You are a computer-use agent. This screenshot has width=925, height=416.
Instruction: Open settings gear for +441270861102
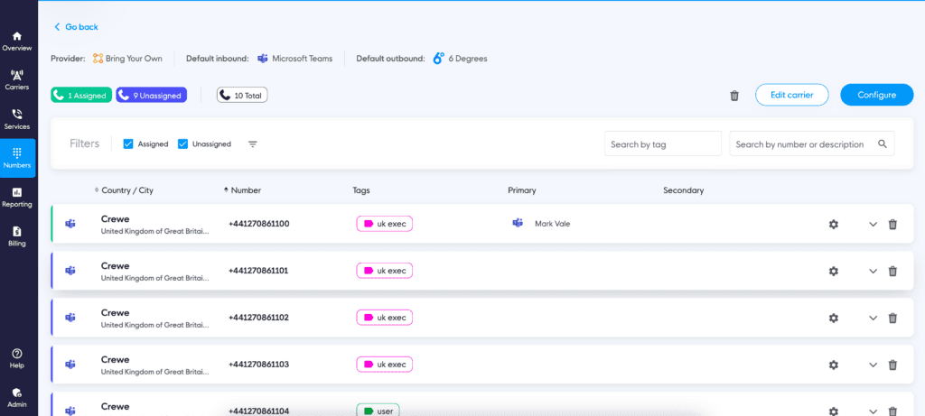coord(834,318)
